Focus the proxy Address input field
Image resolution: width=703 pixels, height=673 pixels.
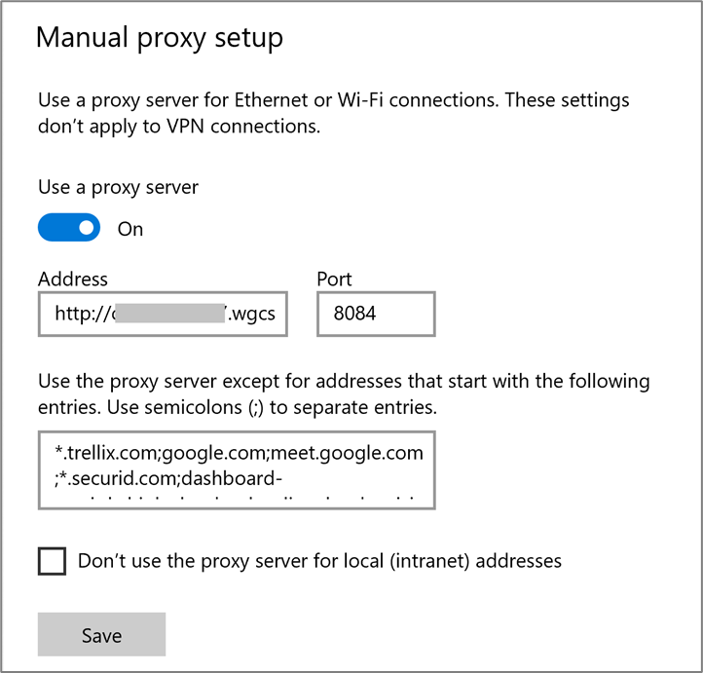point(163,314)
